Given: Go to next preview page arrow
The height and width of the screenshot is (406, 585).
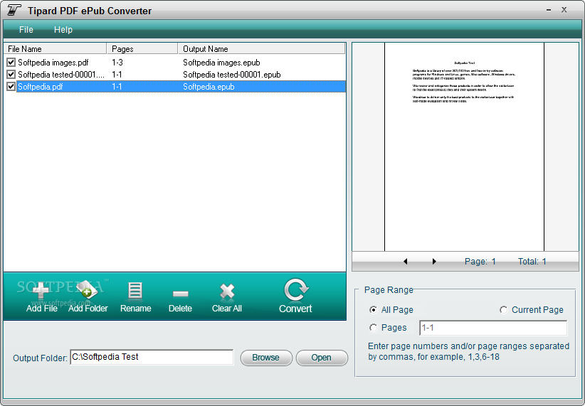Looking at the screenshot, I should (x=434, y=262).
